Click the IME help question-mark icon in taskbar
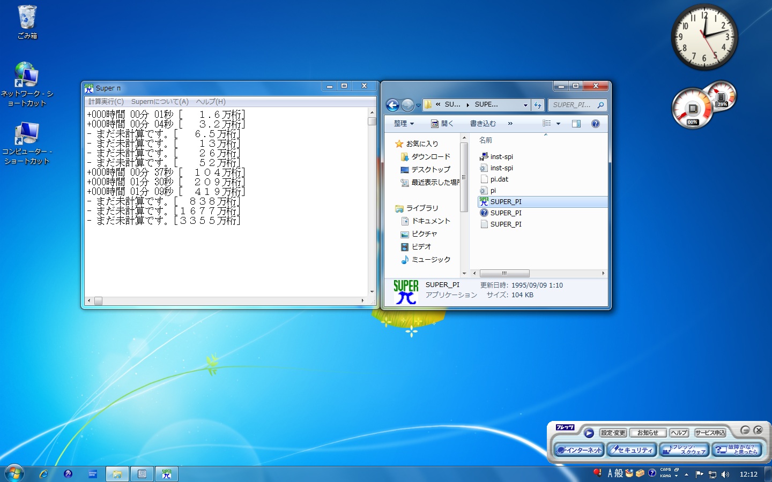 (652, 473)
